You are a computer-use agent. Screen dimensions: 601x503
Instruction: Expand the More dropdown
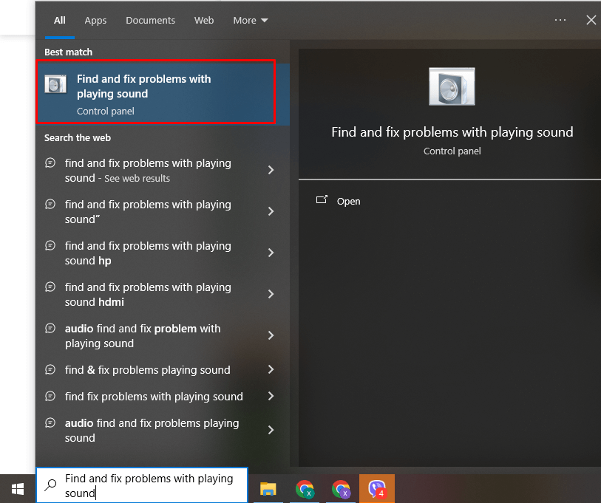coord(251,20)
